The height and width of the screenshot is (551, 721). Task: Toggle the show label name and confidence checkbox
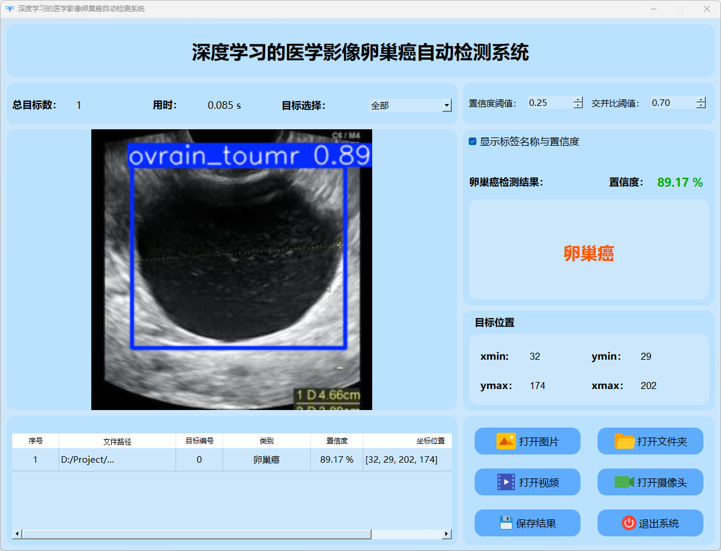tap(473, 142)
